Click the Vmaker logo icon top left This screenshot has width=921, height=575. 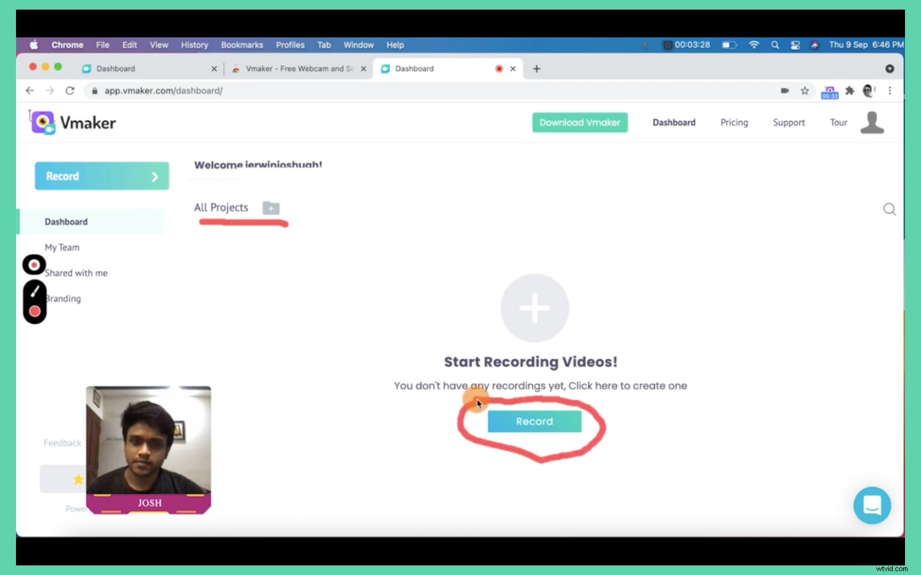point(42,123)
